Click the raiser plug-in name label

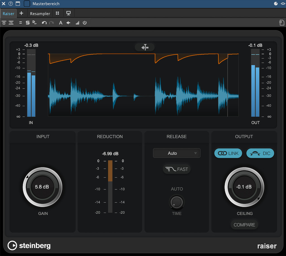point(267,246)
